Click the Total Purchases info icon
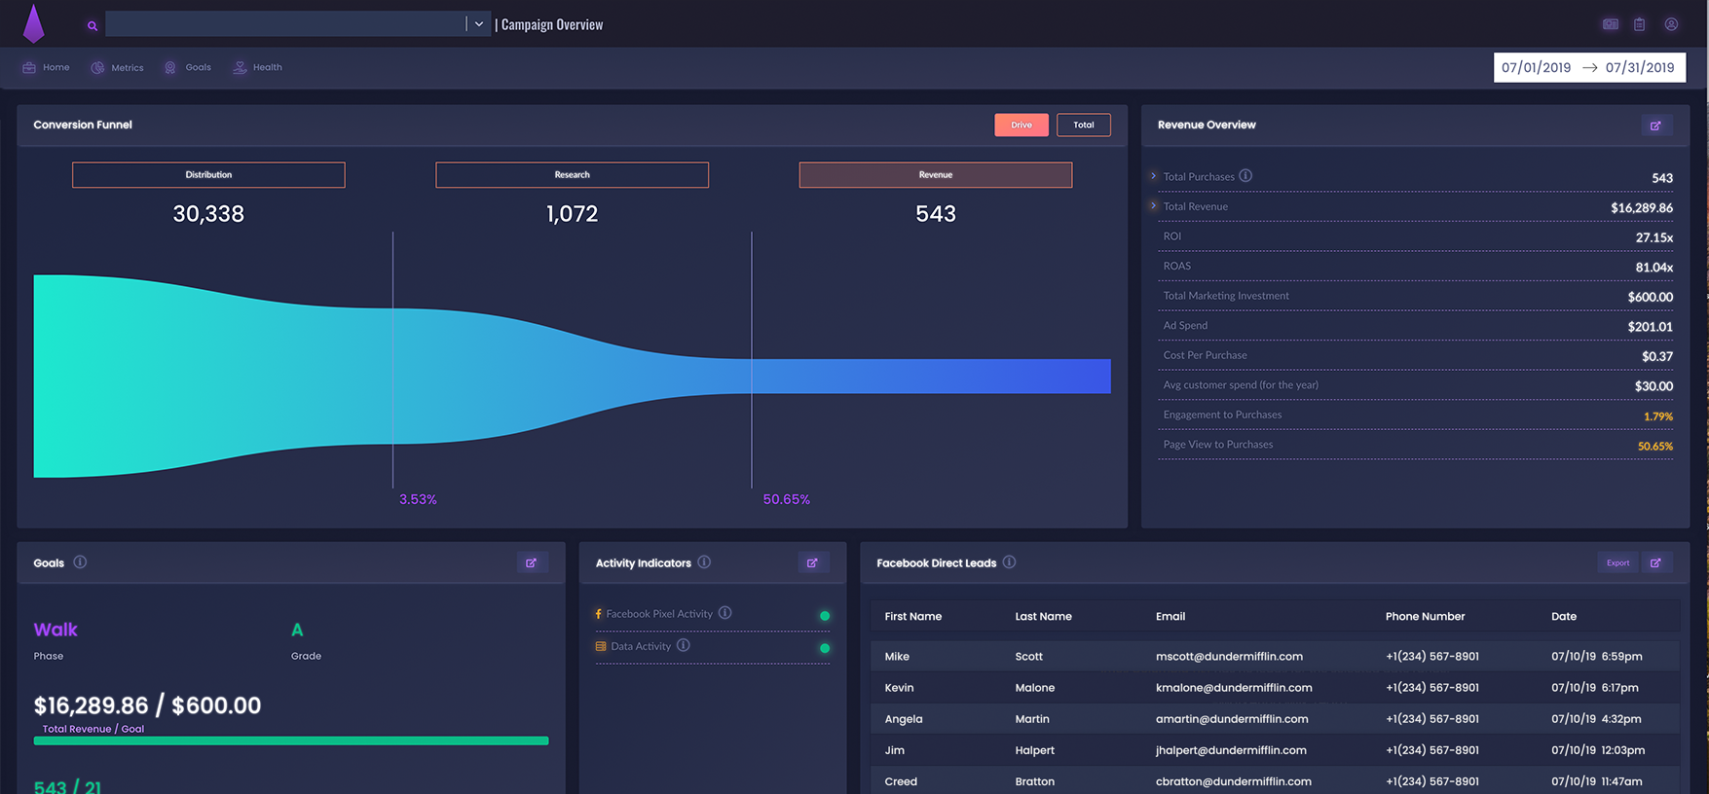The width and height of the screenshot is (1709, 794). tap(1245, 176)
